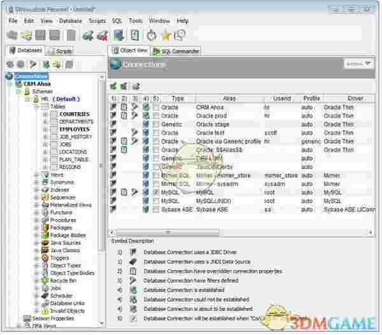Viewport: 382px width, 335px height.
Task: Click the flag icon in the Sybase ASE row
Action: point(113,210)
